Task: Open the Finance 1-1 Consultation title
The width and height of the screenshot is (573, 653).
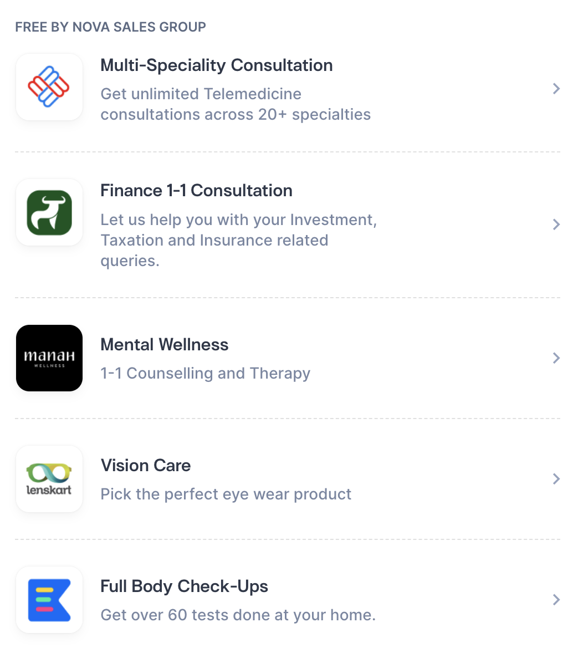Action: [196, 191]
